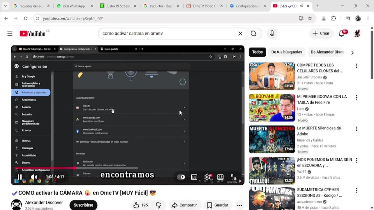Open video player settings gear
Viewport: 374px width, 210px height.
(207, 177)
